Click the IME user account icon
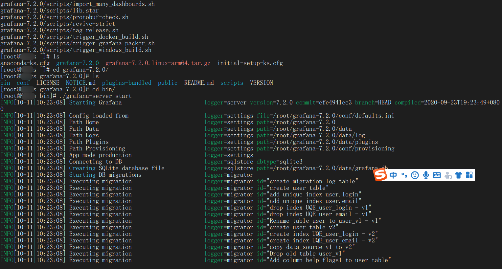The image size is (502, 269). tap(448, 175)
